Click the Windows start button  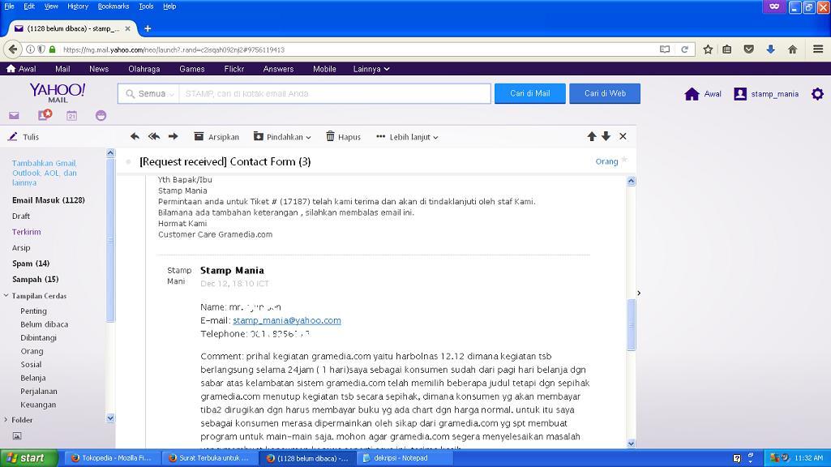pyautogui.click(x=29, y=458)
